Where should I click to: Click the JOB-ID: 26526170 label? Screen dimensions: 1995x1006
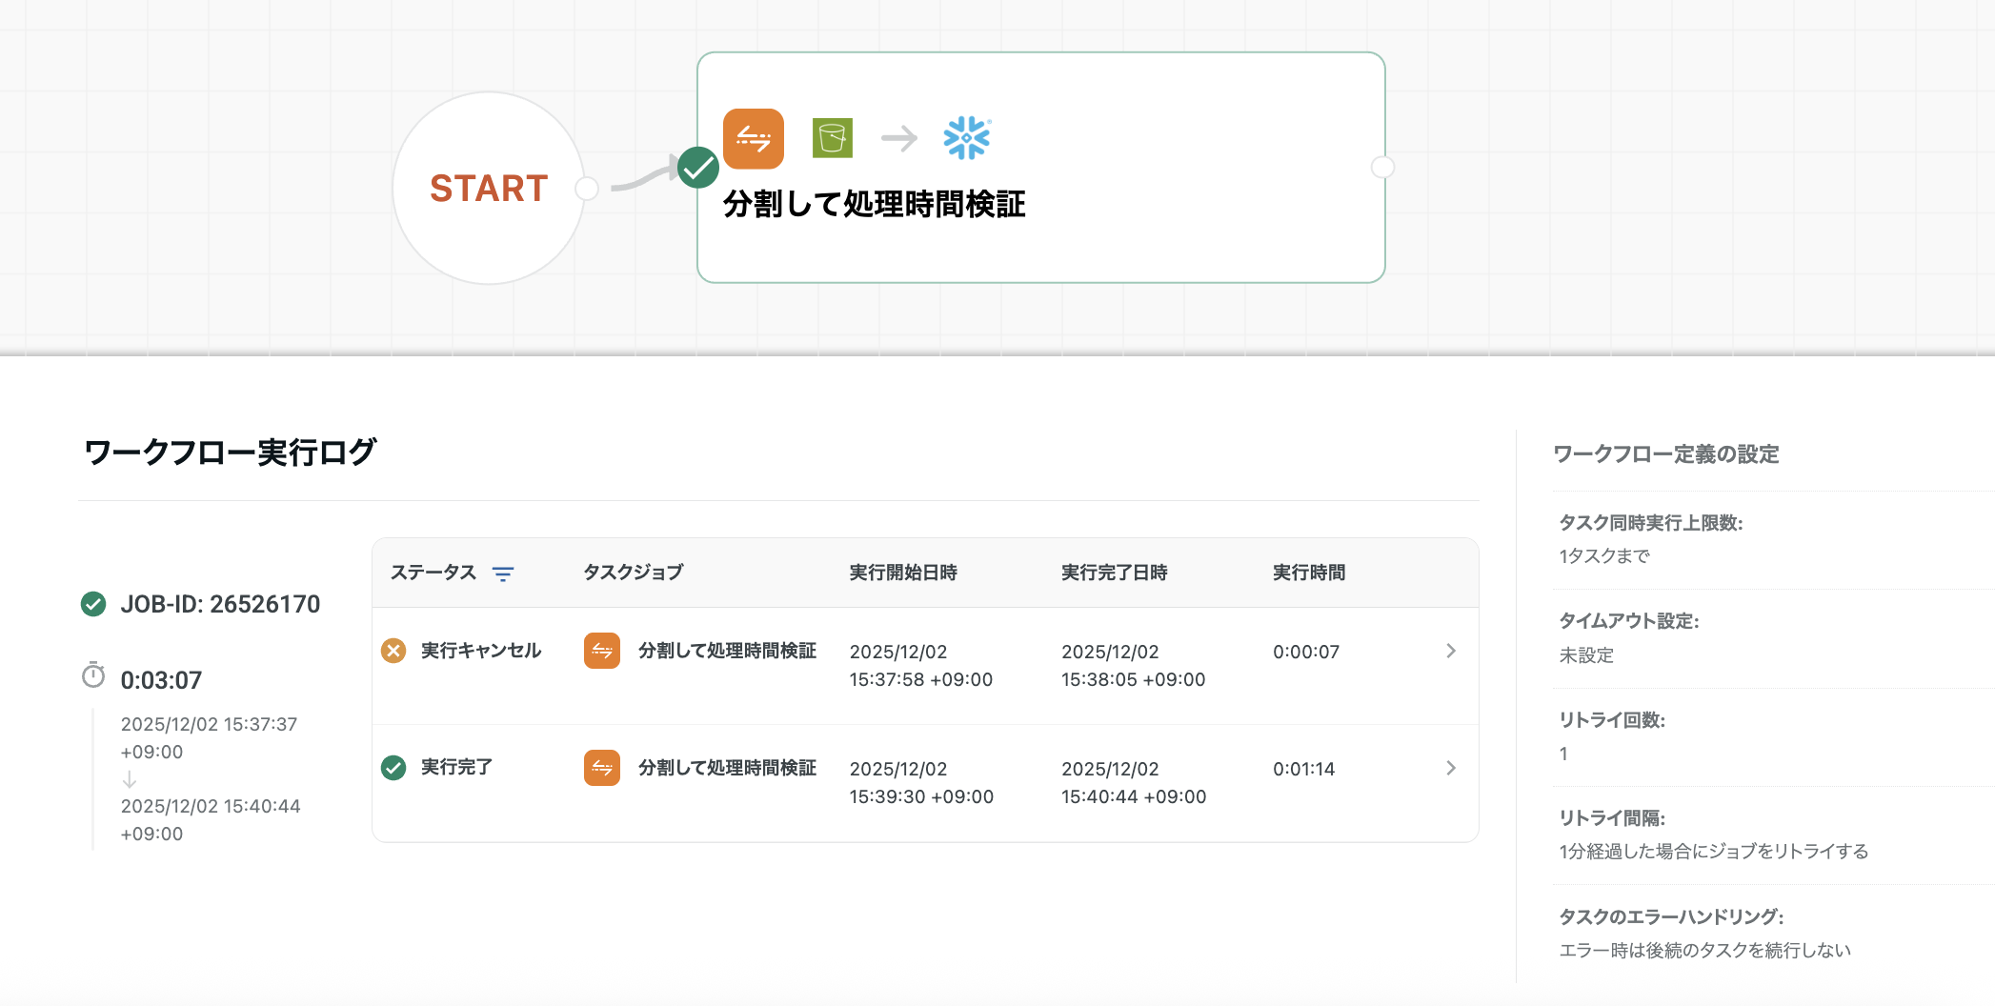point(220,604)
